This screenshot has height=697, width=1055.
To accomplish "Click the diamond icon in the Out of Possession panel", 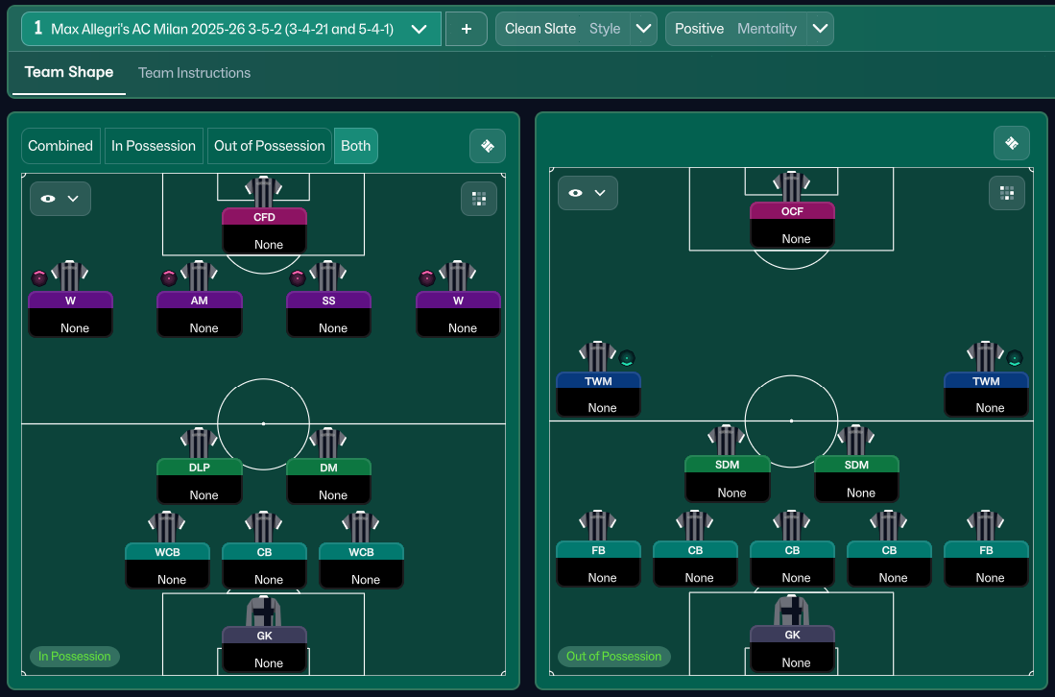I will point(1011,143).
